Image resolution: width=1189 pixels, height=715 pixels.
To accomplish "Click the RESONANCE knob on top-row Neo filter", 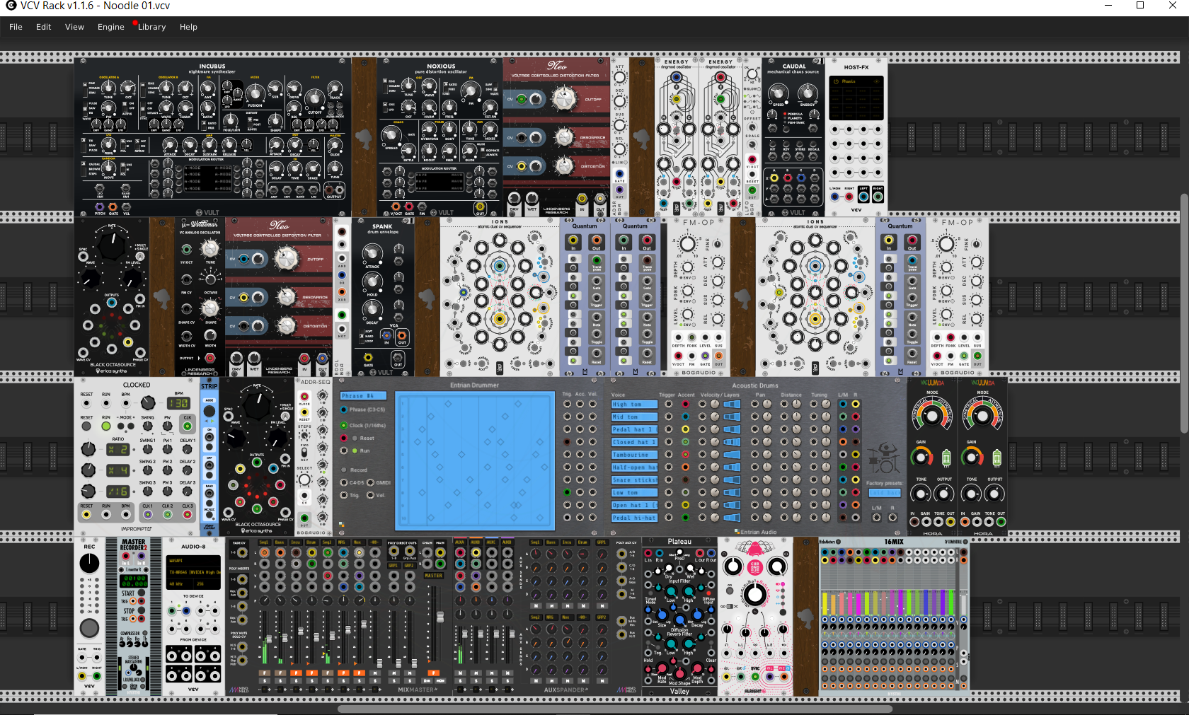I will pyautogui.click(x=564, y=137).
